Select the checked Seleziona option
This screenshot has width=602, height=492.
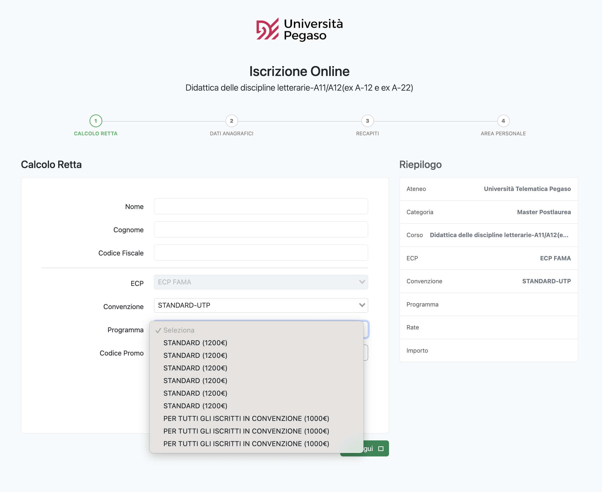click(179, 330)
